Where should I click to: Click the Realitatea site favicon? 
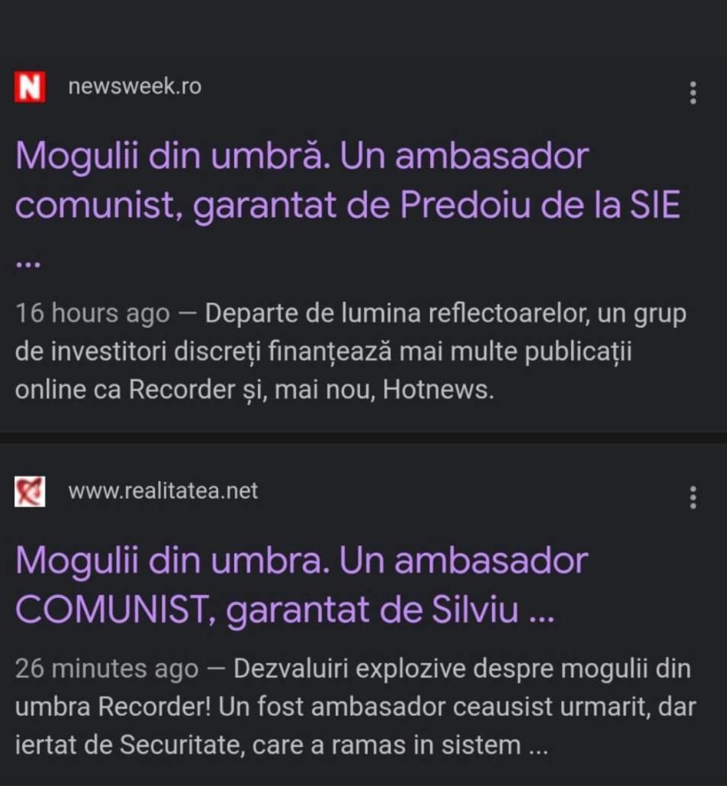30,491
